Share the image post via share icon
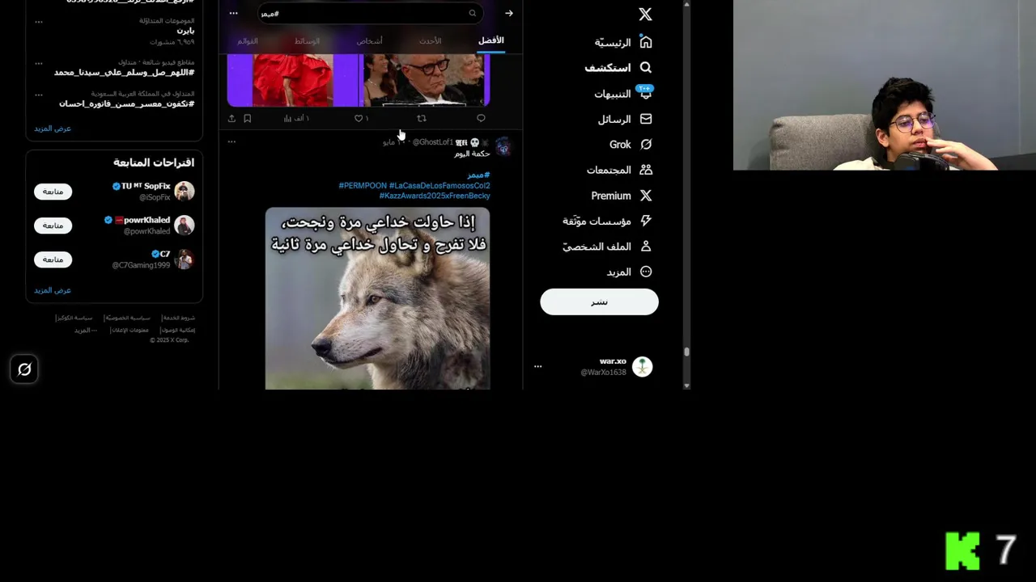Viewport: 1036px width, 582px height. (231, 118)
